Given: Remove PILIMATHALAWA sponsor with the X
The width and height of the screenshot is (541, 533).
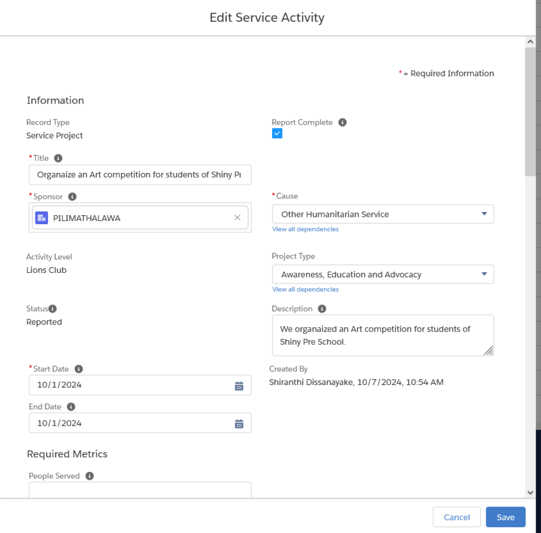Looking at the screenshot, I should 237,217.
